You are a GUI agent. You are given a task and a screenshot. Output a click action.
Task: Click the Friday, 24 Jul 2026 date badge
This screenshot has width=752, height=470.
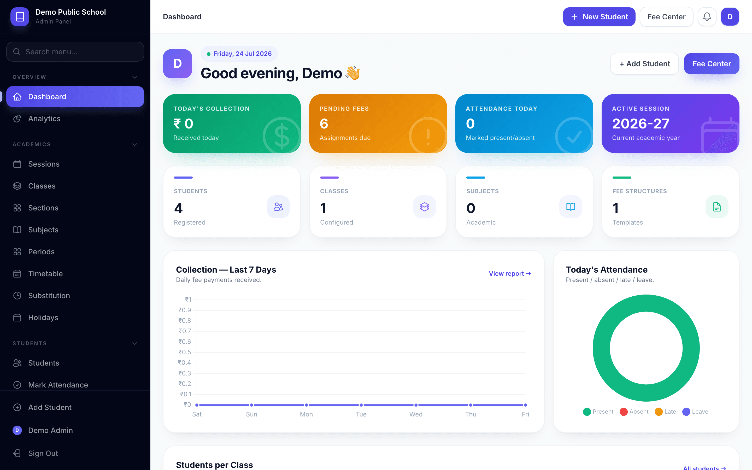[239, 54]
